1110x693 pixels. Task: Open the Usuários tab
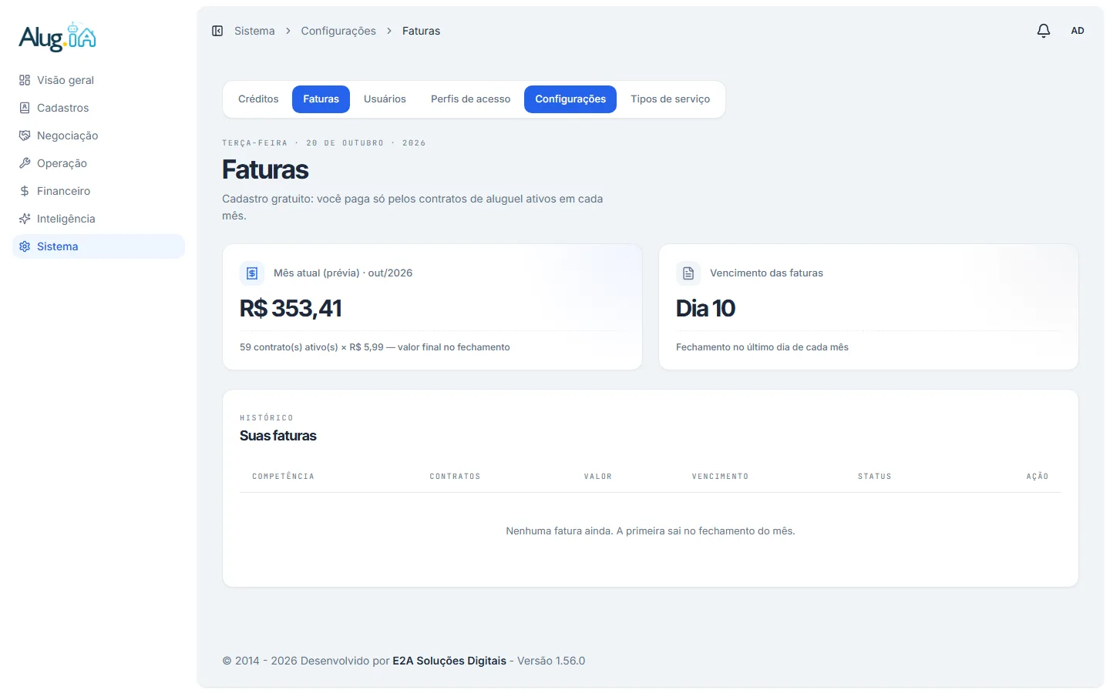coord(385,99)
